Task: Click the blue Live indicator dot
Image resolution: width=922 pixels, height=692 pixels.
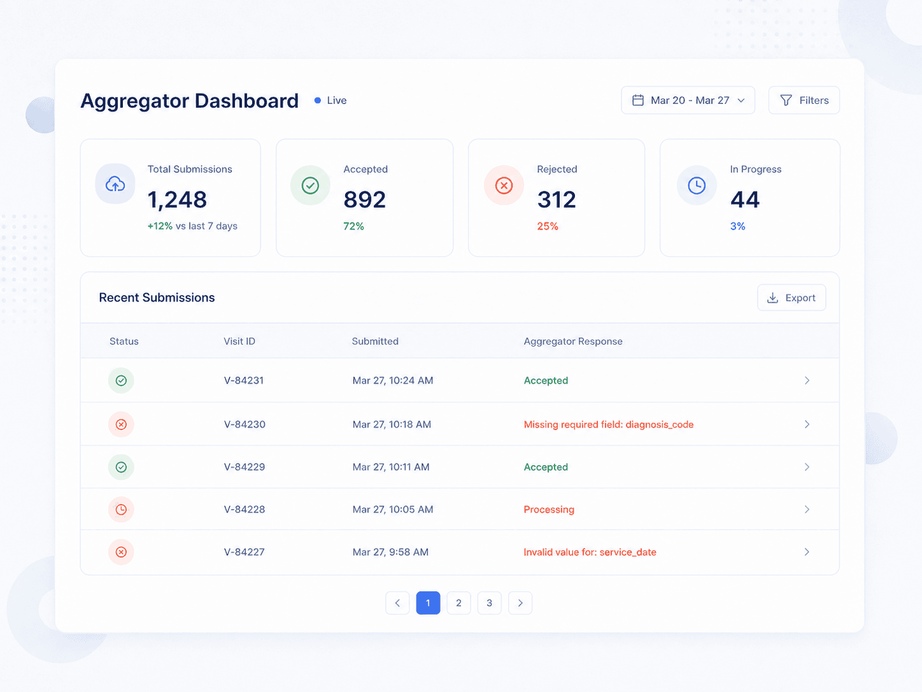Action: click(x=317, y=100)
